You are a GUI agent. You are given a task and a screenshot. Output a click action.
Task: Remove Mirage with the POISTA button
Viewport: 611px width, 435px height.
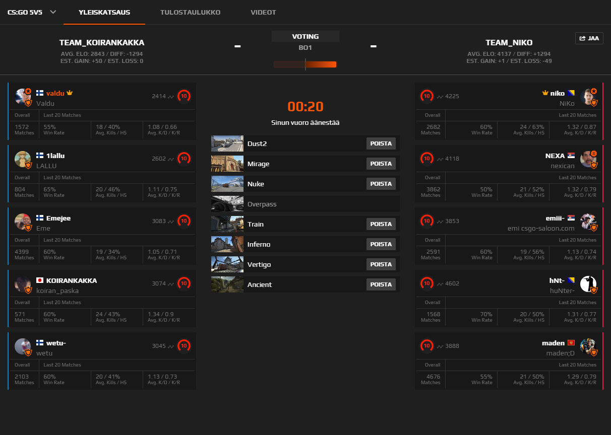tap(381, 164)
